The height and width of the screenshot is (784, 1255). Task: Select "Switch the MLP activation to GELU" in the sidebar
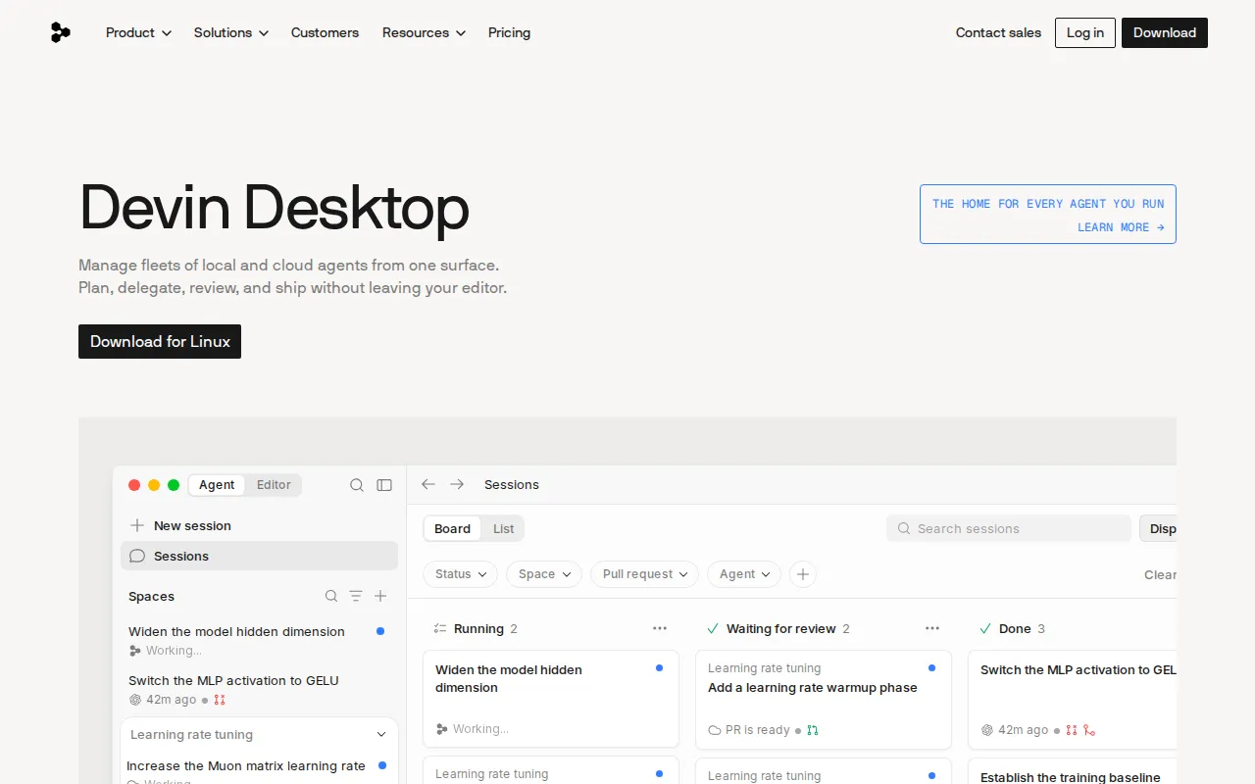(x=233, y=680)
